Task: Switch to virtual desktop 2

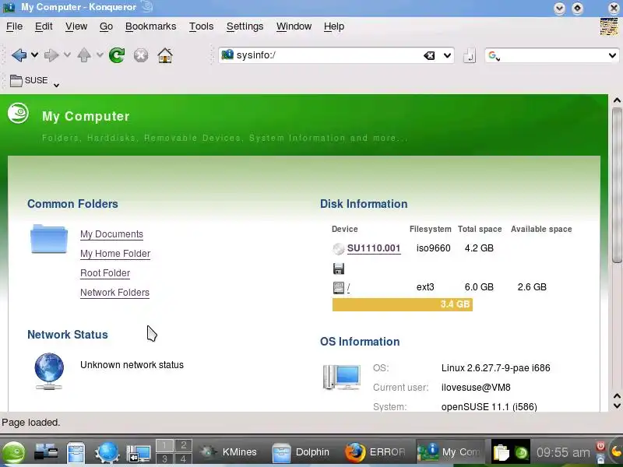Action: coord(183,445)
